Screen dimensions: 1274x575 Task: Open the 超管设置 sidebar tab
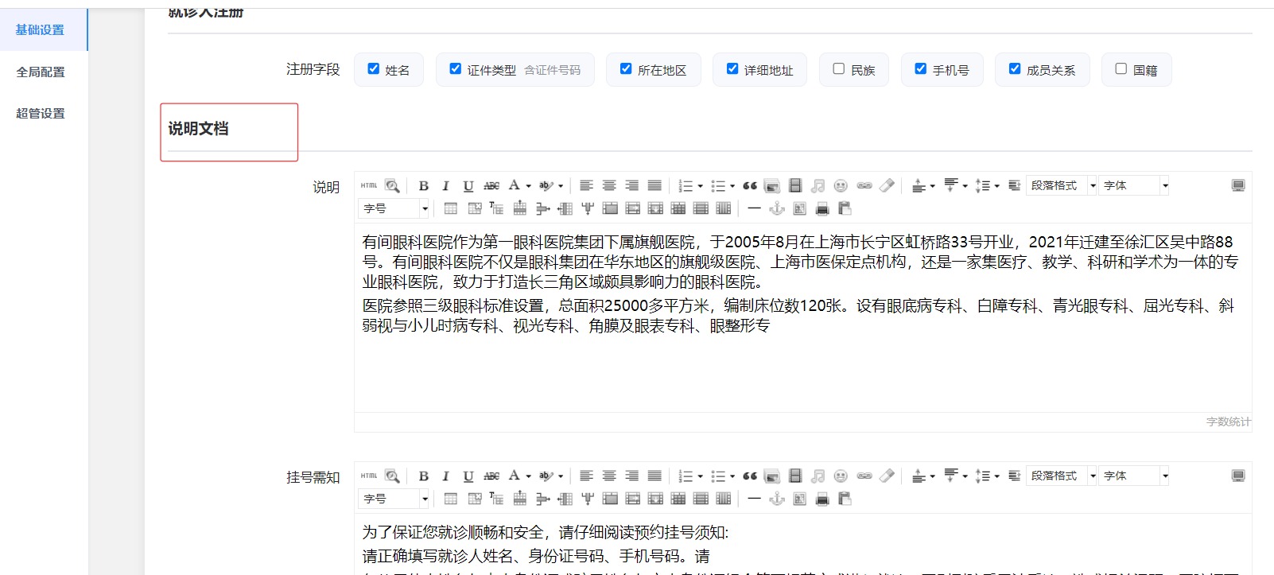[41, 113]
